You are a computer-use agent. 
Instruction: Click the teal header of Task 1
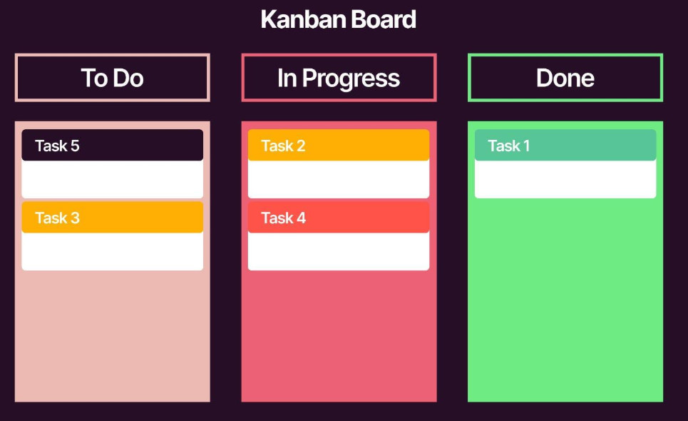(x=565, y=145)
